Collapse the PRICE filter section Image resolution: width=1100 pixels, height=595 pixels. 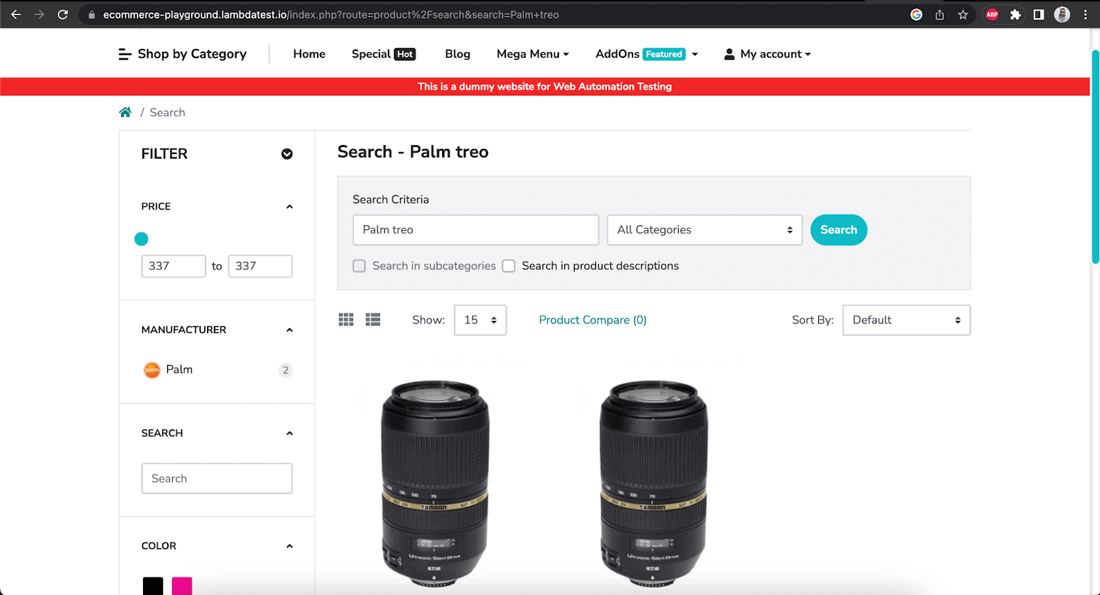pos(289,207)
